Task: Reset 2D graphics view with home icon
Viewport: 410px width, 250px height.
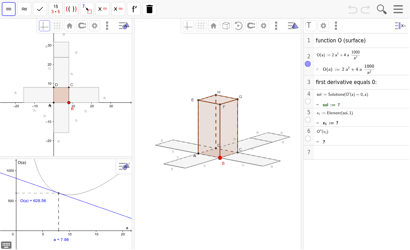Action: click(70, 26)
